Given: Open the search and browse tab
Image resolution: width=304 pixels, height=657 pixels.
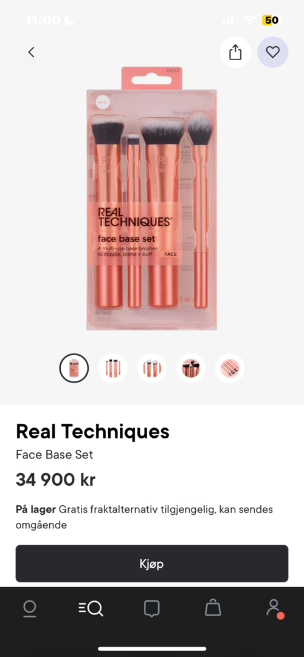Looking at the screenshot, I should click(91, 608).
